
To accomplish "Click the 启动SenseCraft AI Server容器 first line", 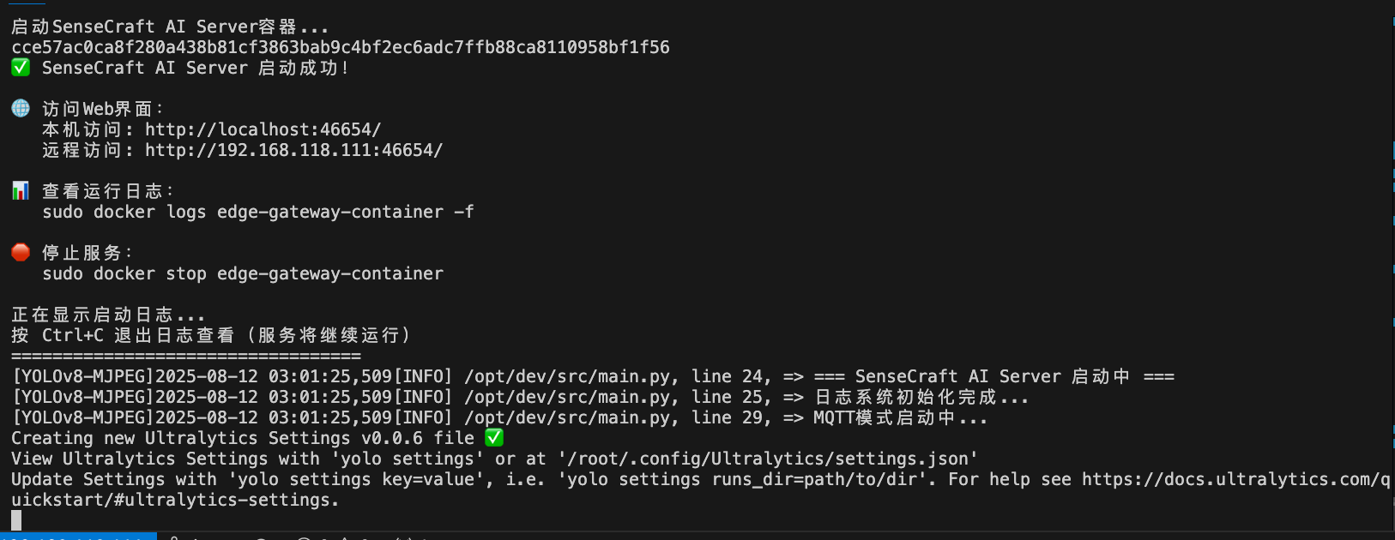I will 170,27.
